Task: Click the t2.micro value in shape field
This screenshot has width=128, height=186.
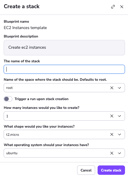Action: [13, 135]
